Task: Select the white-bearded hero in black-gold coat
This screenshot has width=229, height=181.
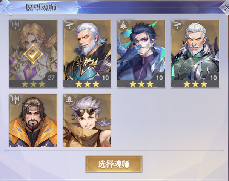Action: [x=87, y=54]
